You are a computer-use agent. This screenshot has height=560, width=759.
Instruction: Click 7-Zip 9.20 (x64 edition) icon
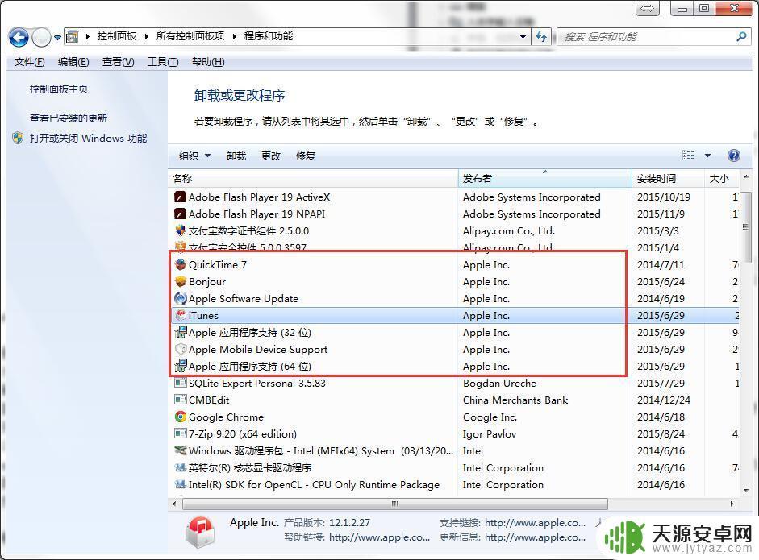coord(180,433)
